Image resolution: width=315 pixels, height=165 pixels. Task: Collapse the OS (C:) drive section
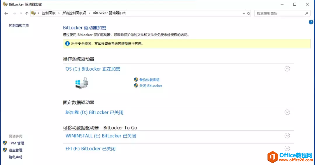tap(287, 69)
